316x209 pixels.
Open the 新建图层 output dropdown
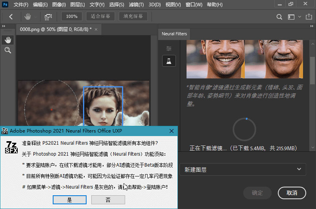243,170
